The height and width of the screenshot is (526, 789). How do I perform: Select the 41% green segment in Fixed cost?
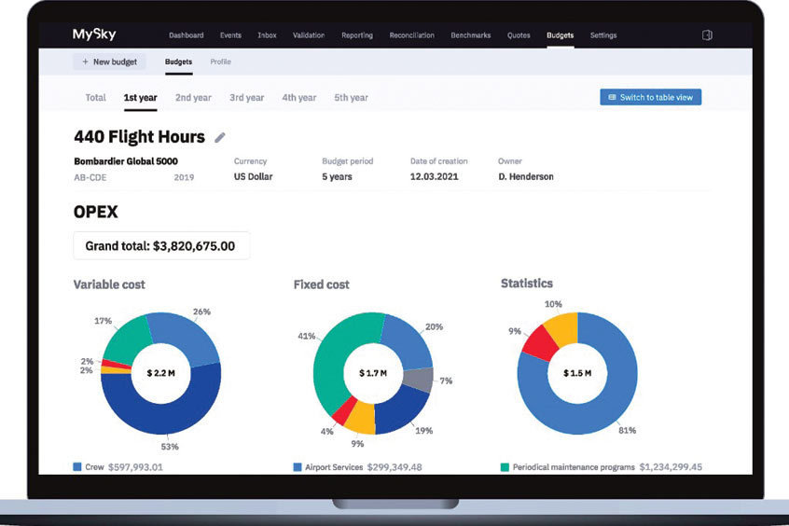coord(330,364)
